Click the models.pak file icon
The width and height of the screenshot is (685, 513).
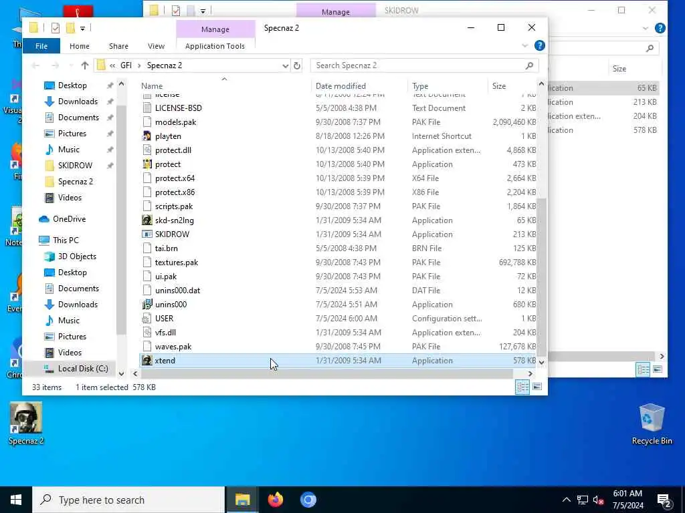click(147, 122)
